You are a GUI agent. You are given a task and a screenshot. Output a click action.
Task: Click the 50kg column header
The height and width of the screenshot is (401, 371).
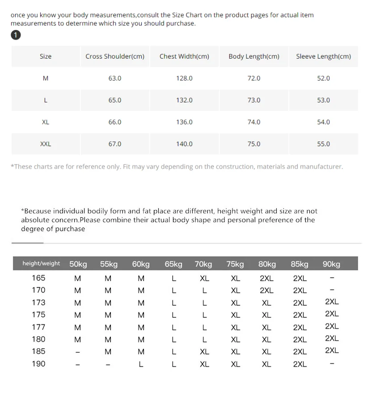coord(78,264)
